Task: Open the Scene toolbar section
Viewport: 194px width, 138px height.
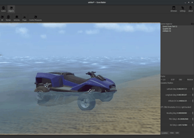Action: click(3, 9)
